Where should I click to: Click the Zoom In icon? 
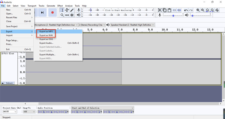coord(198,10)
